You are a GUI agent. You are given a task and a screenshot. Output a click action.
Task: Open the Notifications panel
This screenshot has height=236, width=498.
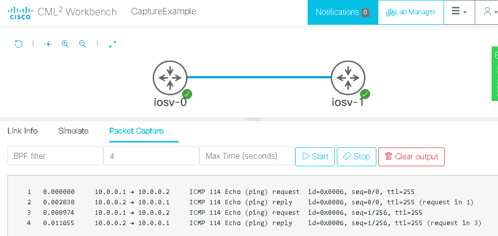tap(343, 12)
